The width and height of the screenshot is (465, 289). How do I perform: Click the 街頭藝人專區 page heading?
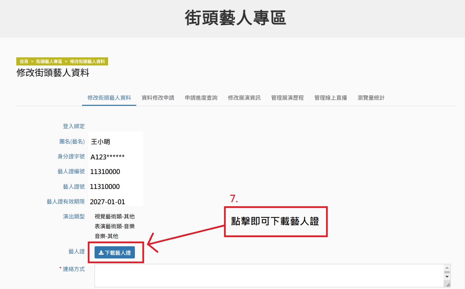(x=236, y=18)
